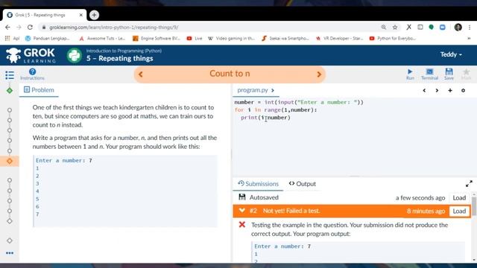Click the submissions panel scrollbar
This screenshot has width=477, height=268.
click(x=474, y=207)
